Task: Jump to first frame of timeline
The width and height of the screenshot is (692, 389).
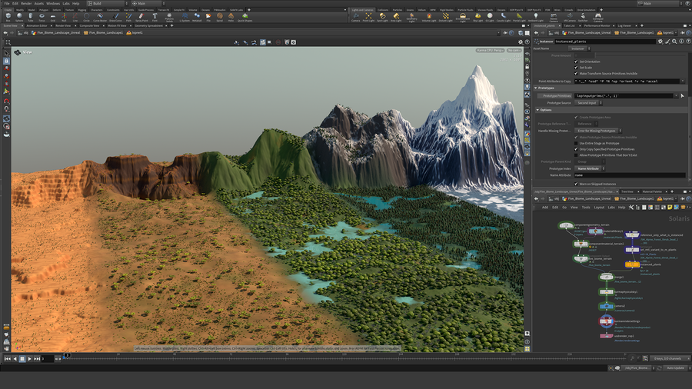Action: (x=7, y=359)
